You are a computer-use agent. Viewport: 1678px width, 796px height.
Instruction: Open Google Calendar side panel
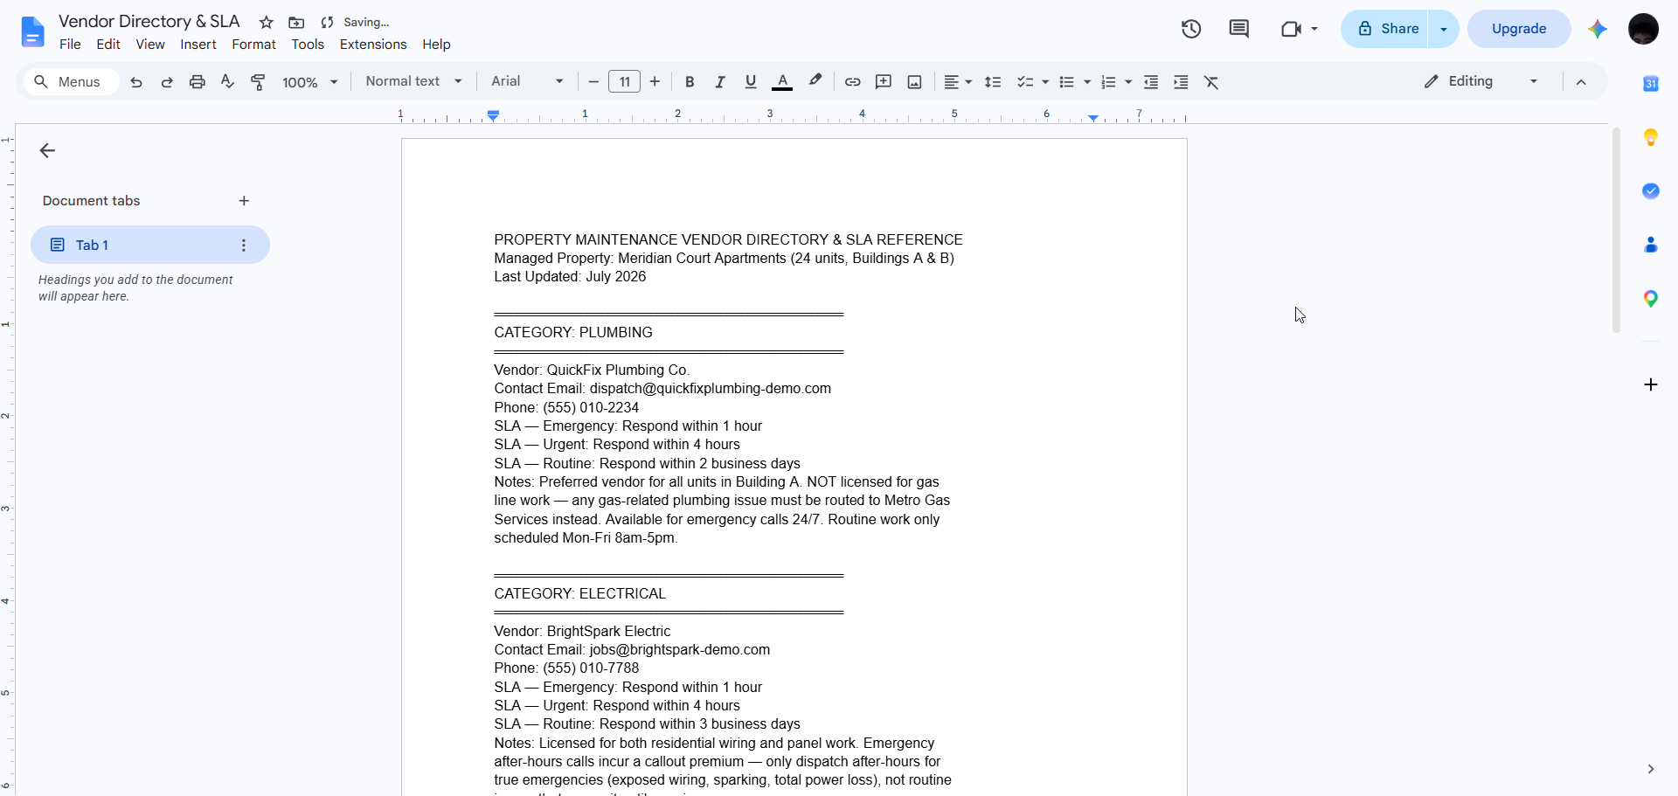(1650, 84)
